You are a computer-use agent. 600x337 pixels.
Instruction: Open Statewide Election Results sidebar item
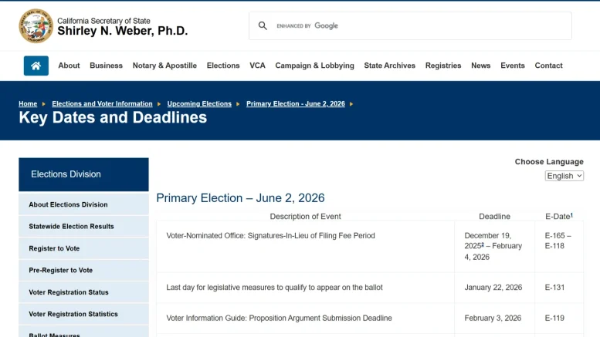[x=83, y=226]
